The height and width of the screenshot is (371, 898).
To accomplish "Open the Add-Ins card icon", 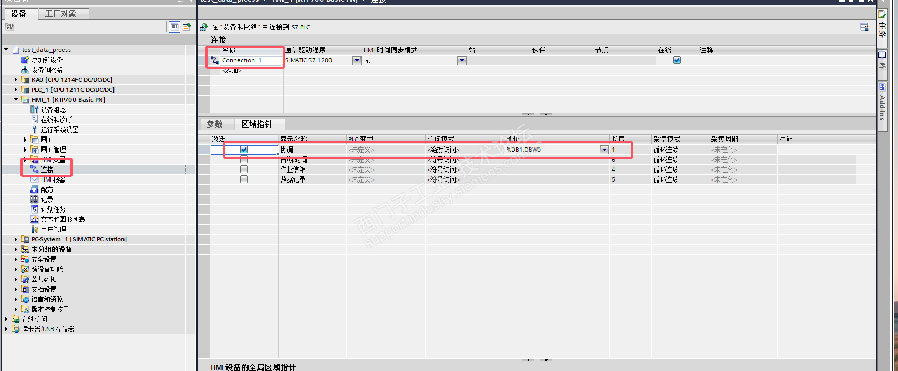I will [882, 88].
